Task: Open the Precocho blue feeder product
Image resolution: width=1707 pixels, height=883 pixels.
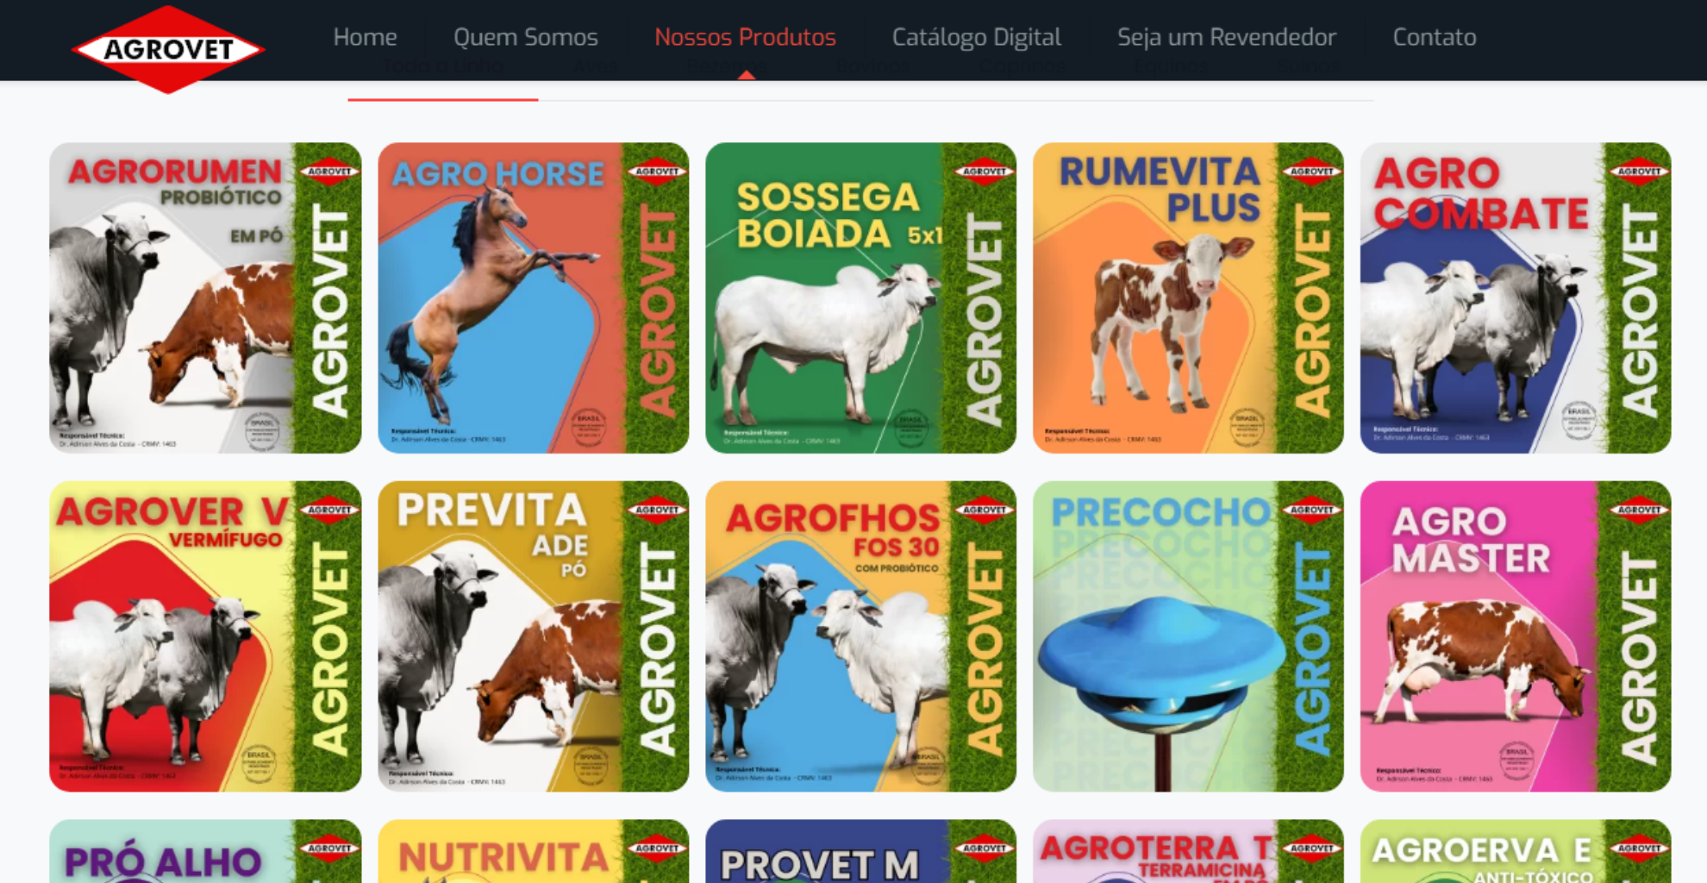Action: [1188, 636]
